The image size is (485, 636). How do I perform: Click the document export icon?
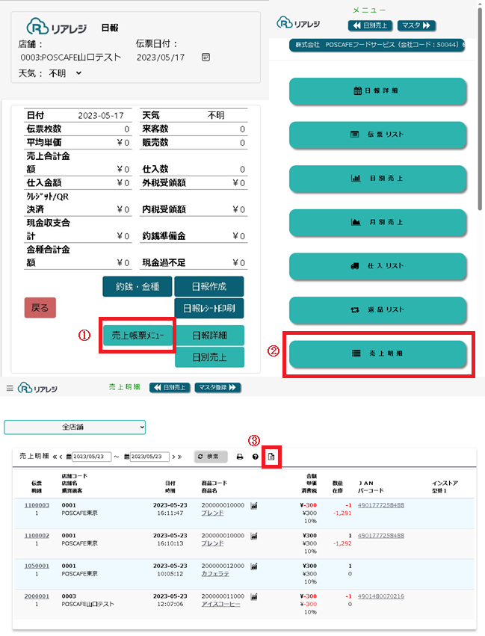pyautogui.click(x=271, y=457)
